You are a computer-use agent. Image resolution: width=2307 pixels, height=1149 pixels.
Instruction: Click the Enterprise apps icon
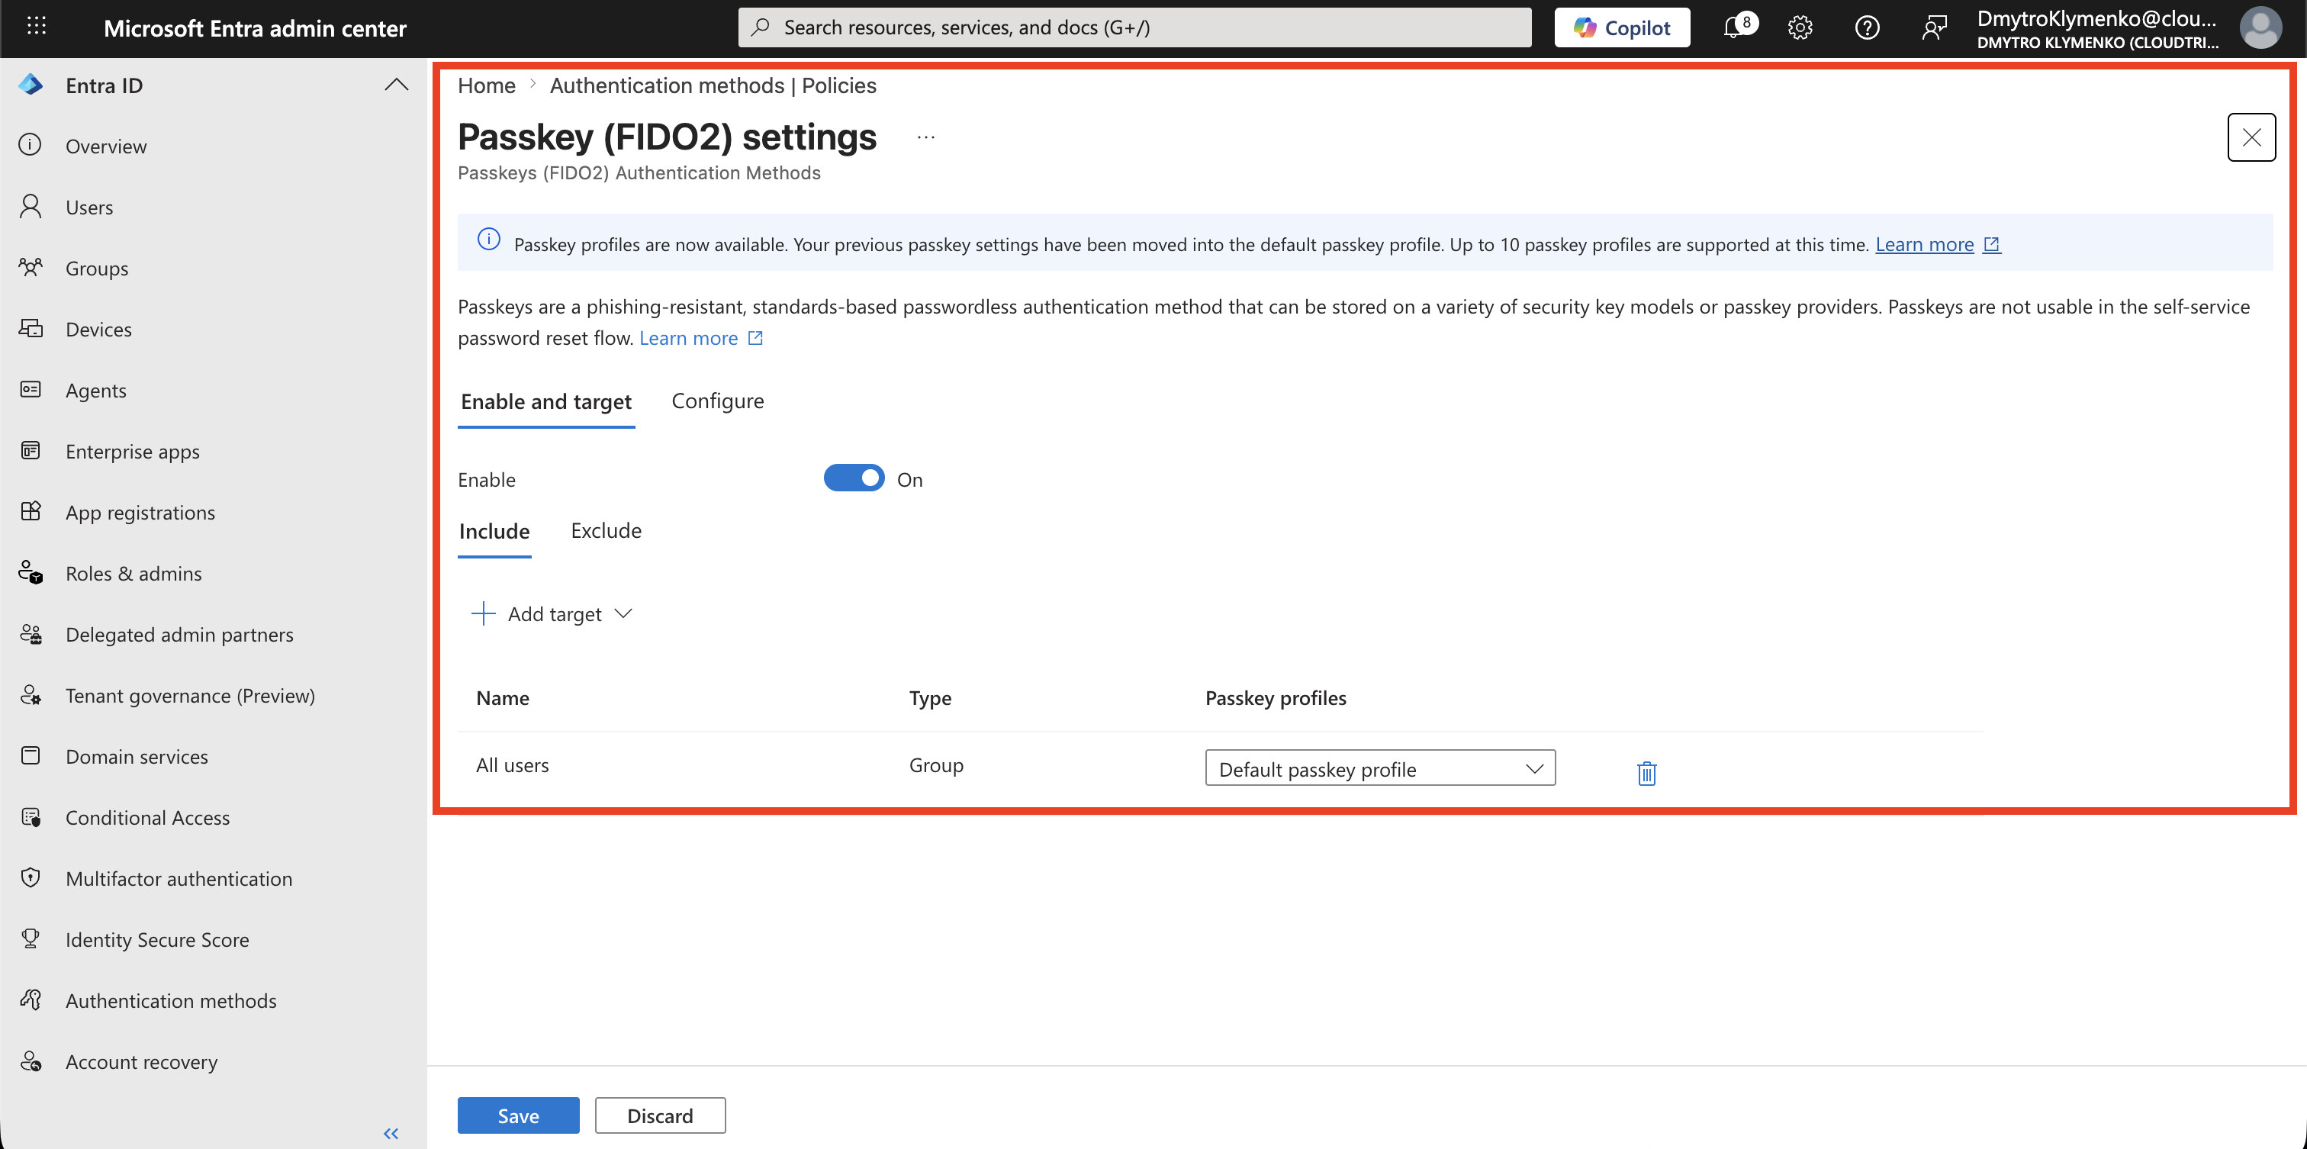31,449
